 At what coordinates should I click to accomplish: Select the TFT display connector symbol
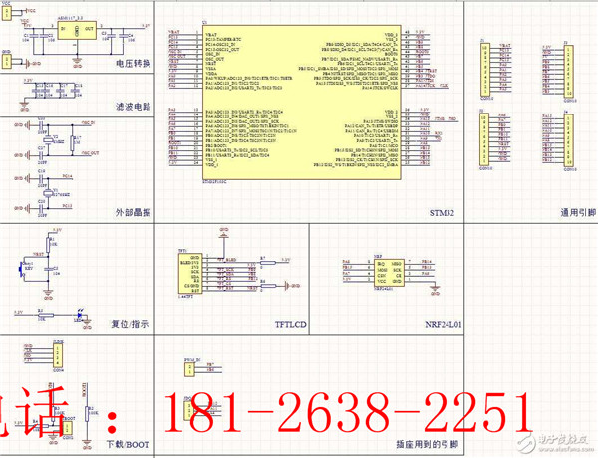[189, 274]
